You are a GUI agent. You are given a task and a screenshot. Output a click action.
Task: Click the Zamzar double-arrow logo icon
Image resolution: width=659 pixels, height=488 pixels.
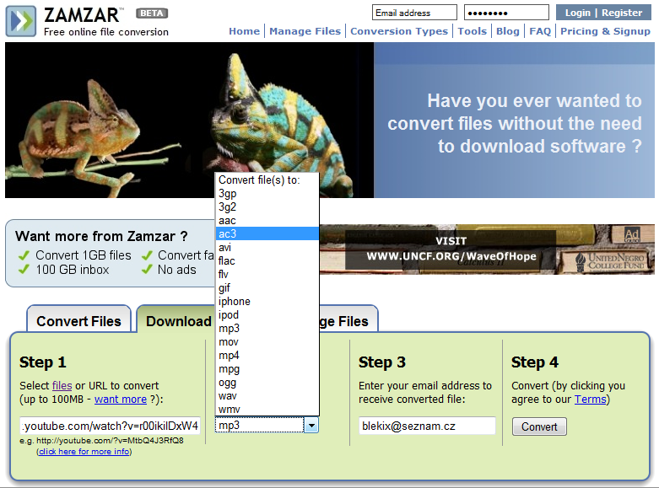[x=20, y=21]
